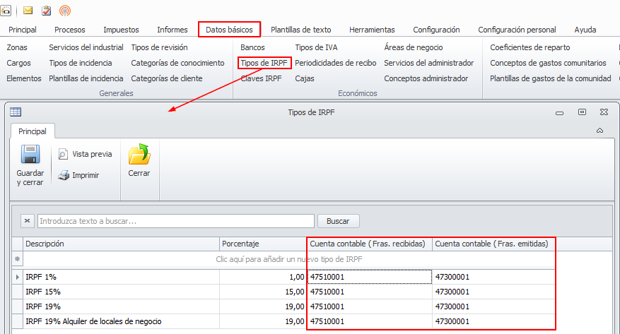Screen dimensions: 620x334
Task: Open Tipos de incidencia
Action: coord(81,63)
